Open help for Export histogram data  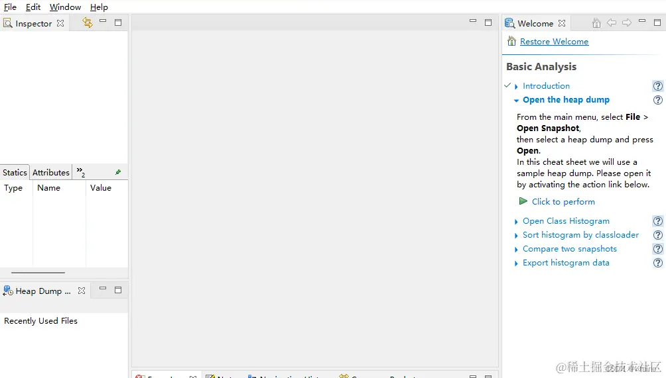pyautogui.click(x=657, y=263)
